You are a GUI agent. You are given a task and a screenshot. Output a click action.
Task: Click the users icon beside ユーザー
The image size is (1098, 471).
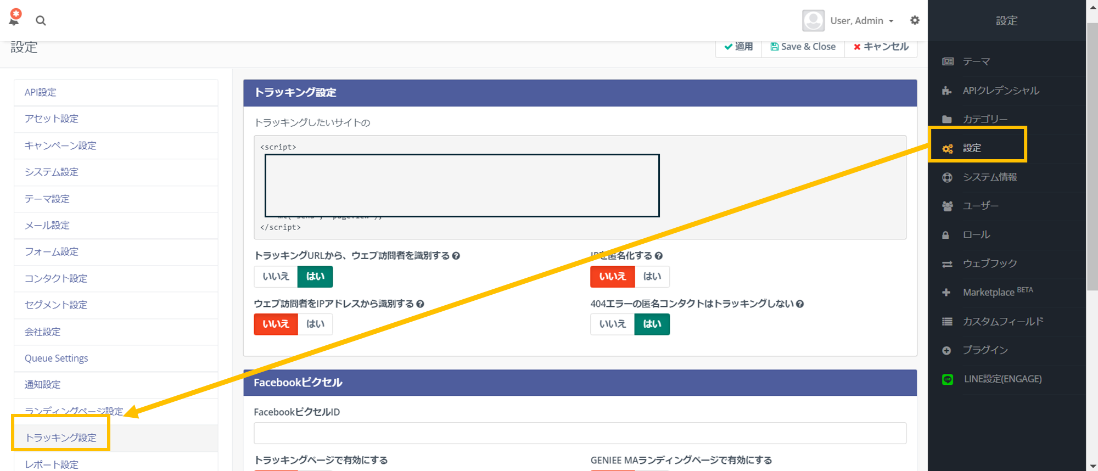[947, 206]
